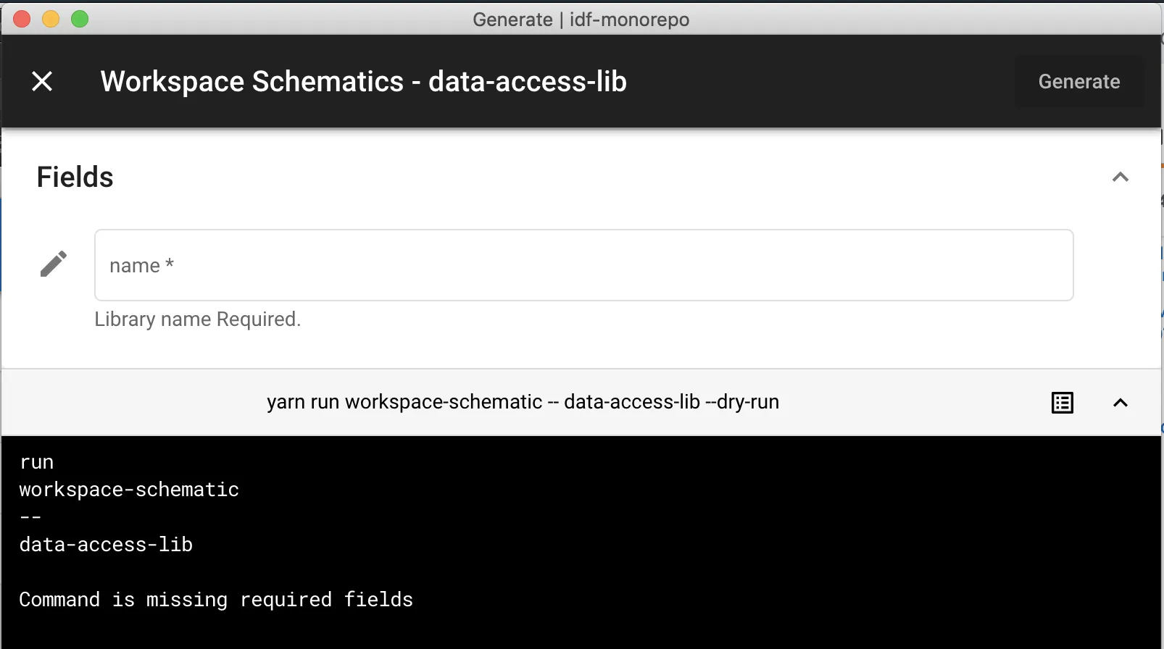Image resolution: width=1164 pixels, height=649 pixels.
Task: Collapse the command output panel chevron
Action: [x=1120, y=403]
